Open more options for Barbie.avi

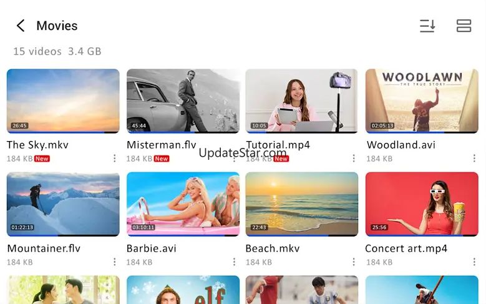coord(234,262)
